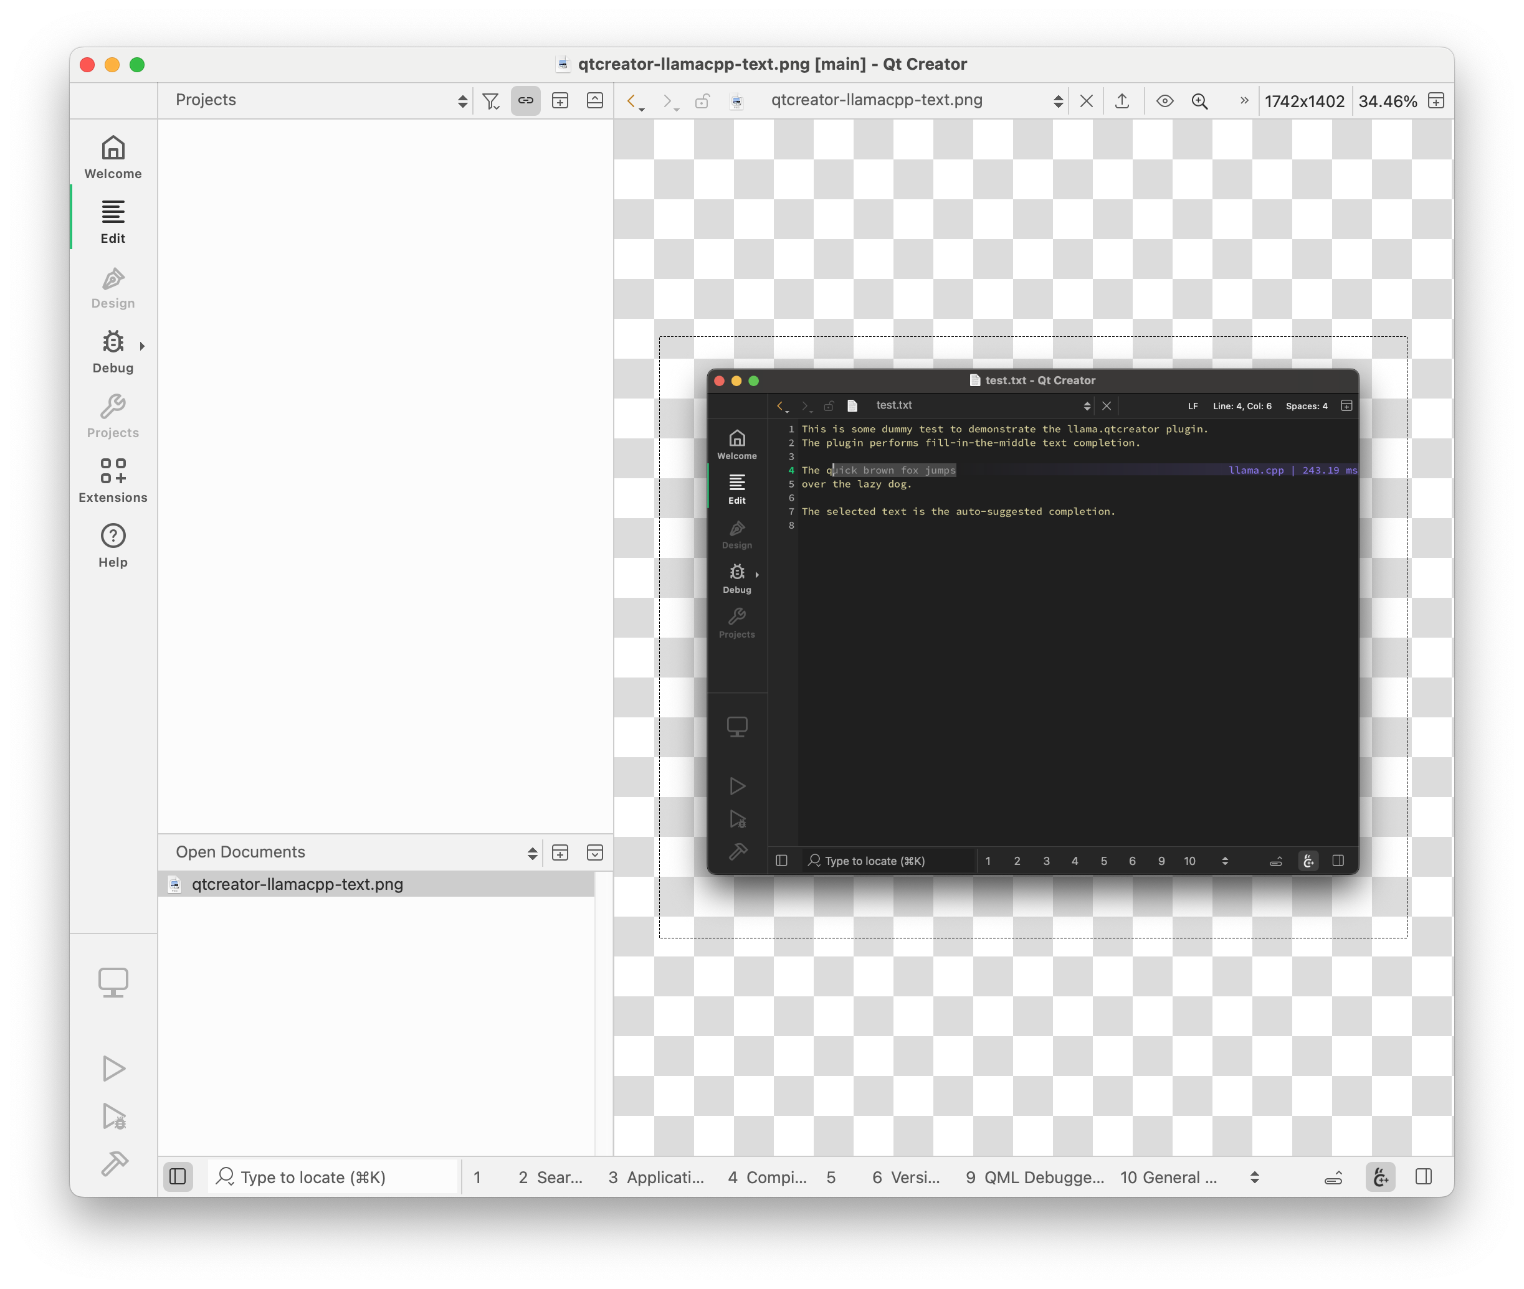Toggle the file writable lock icon
Screen dimensions: 1524x1289
point(702,101)
